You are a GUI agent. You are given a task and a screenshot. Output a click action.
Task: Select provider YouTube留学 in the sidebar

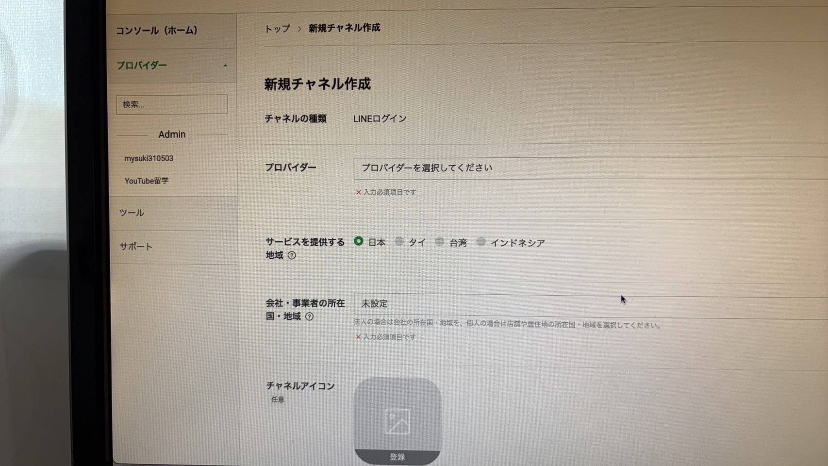click(147, 181)
